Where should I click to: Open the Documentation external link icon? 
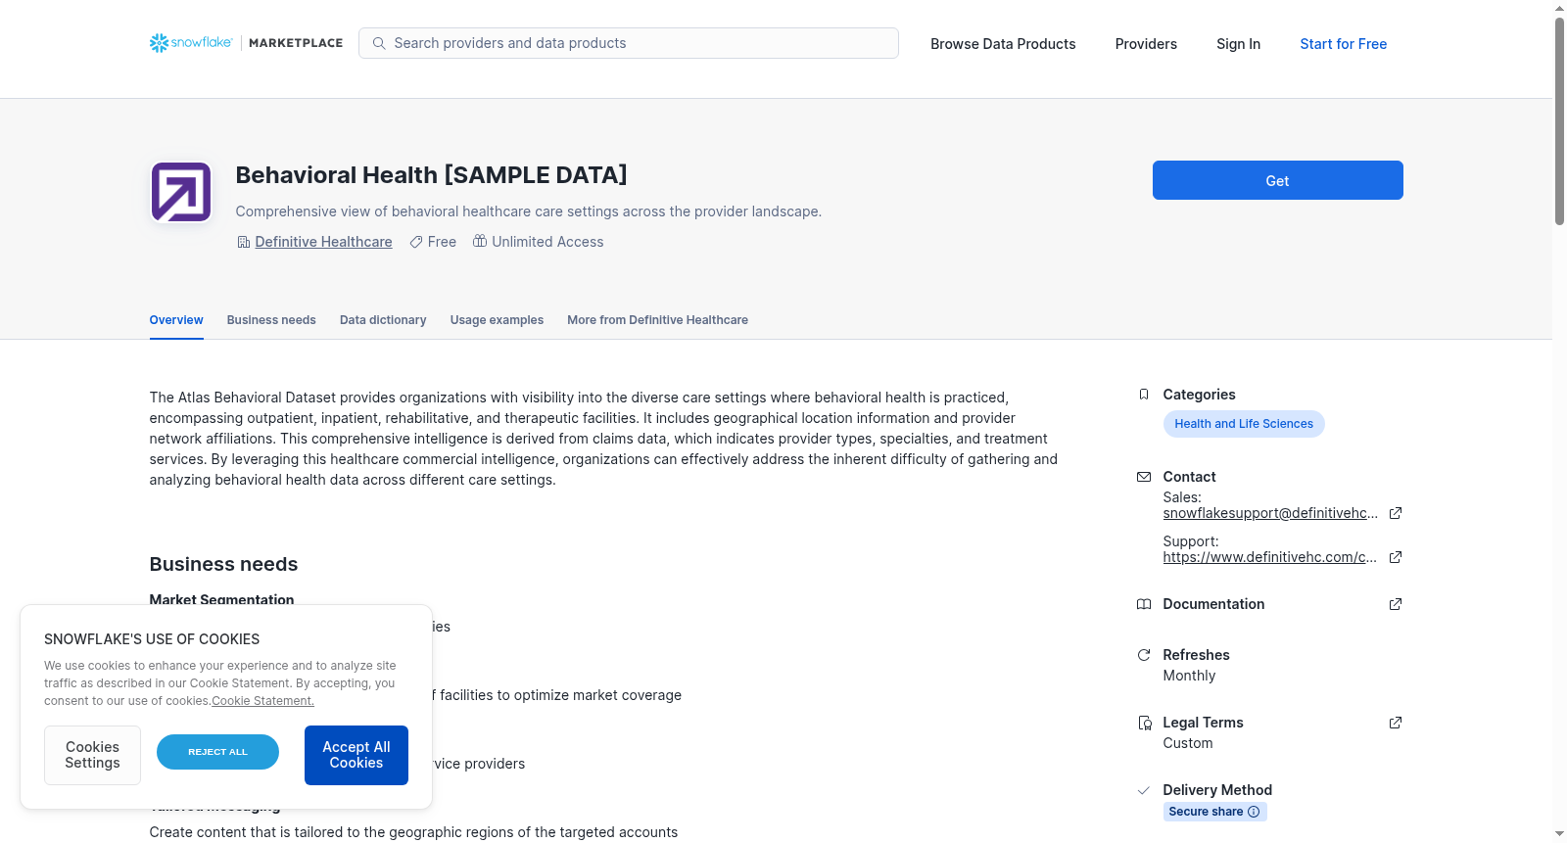1396,604
